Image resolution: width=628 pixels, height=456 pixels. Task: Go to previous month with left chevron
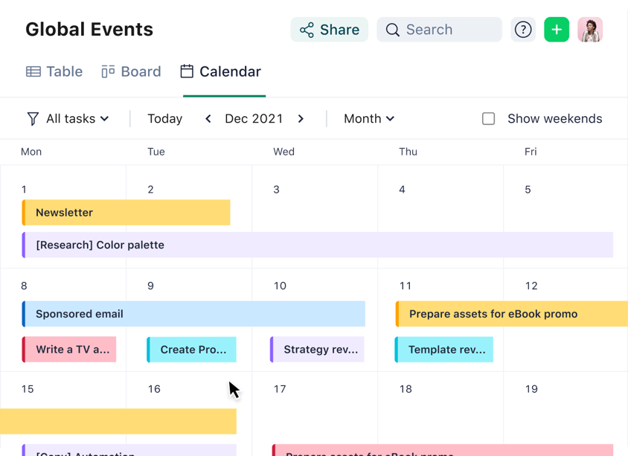tap(208, 119)
